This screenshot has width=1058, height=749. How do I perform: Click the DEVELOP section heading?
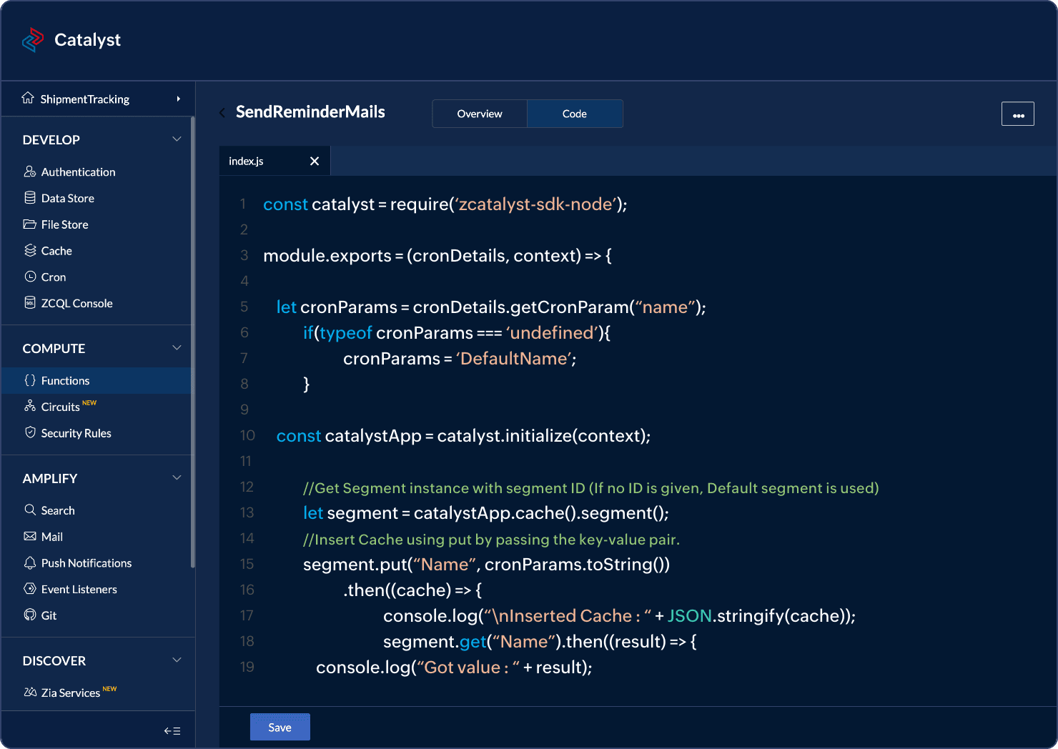click(51, 140)
